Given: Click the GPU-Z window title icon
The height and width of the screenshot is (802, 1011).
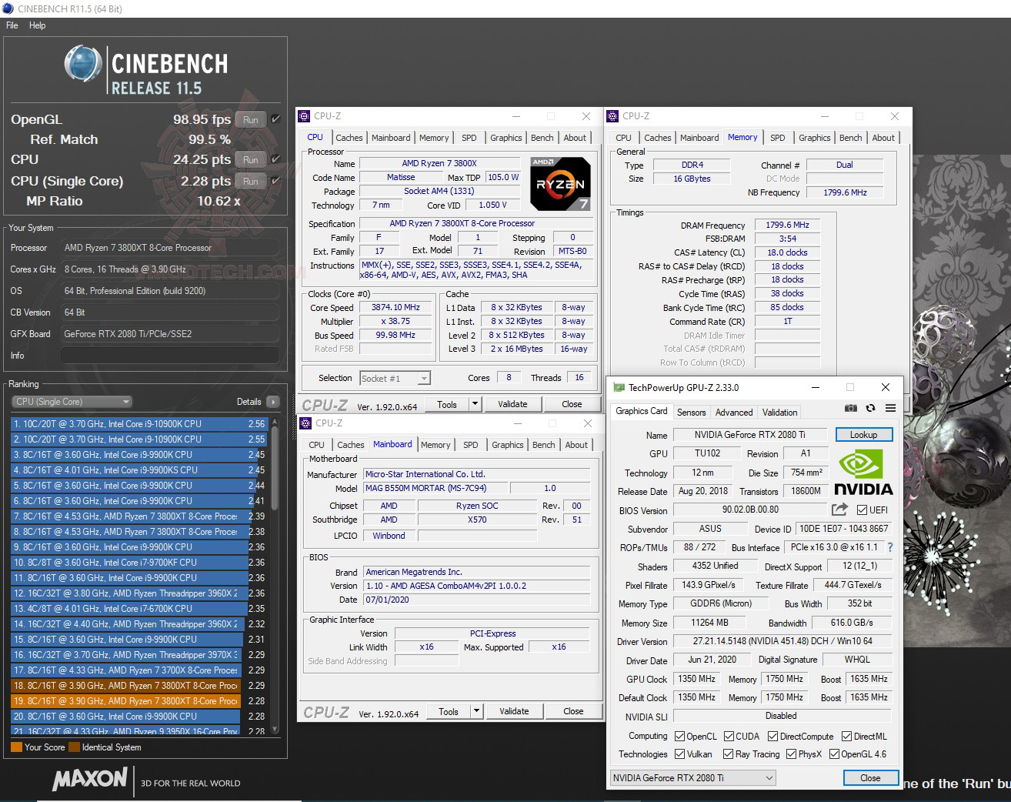Looking at the screenshot, I should tap(618, 387).
